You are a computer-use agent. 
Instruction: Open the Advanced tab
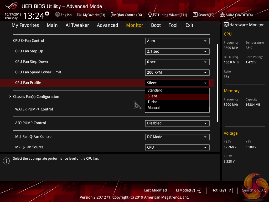107,25
